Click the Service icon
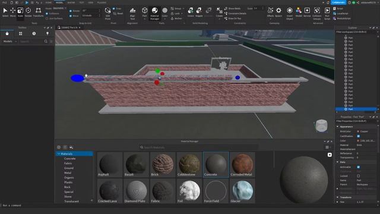The height and width of the screenshot is (214, 380). pos(307,12)
